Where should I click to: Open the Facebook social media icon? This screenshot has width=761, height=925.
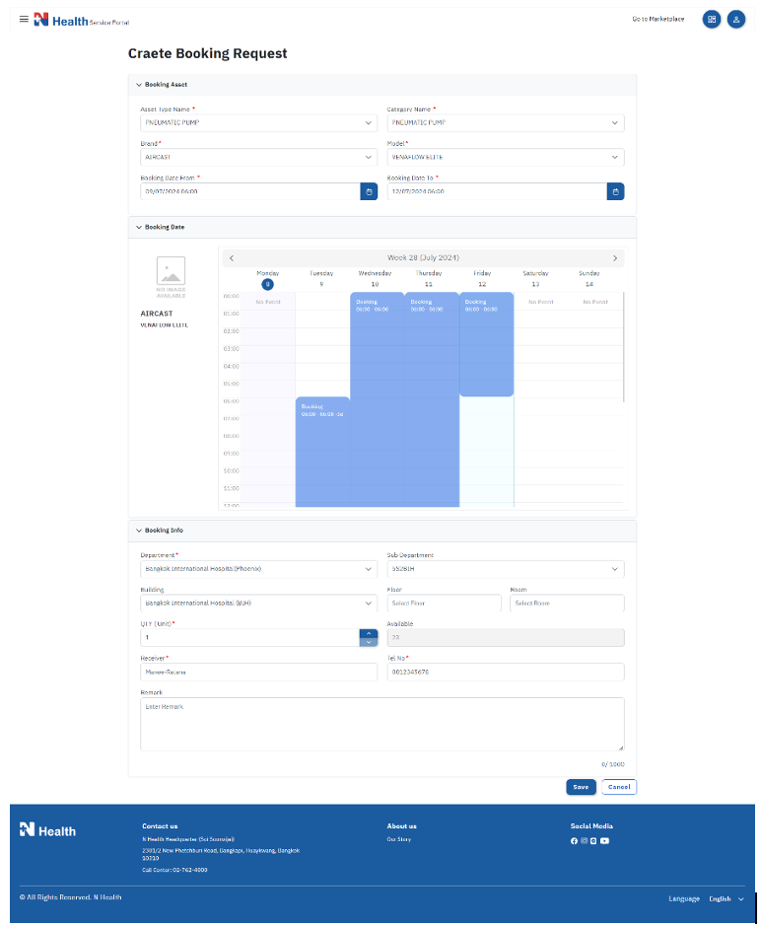click(x=574, y=841)
